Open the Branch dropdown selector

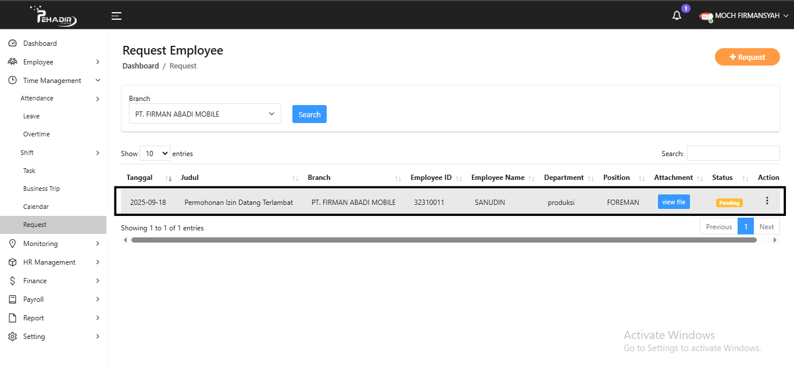(x=205, y=114)
